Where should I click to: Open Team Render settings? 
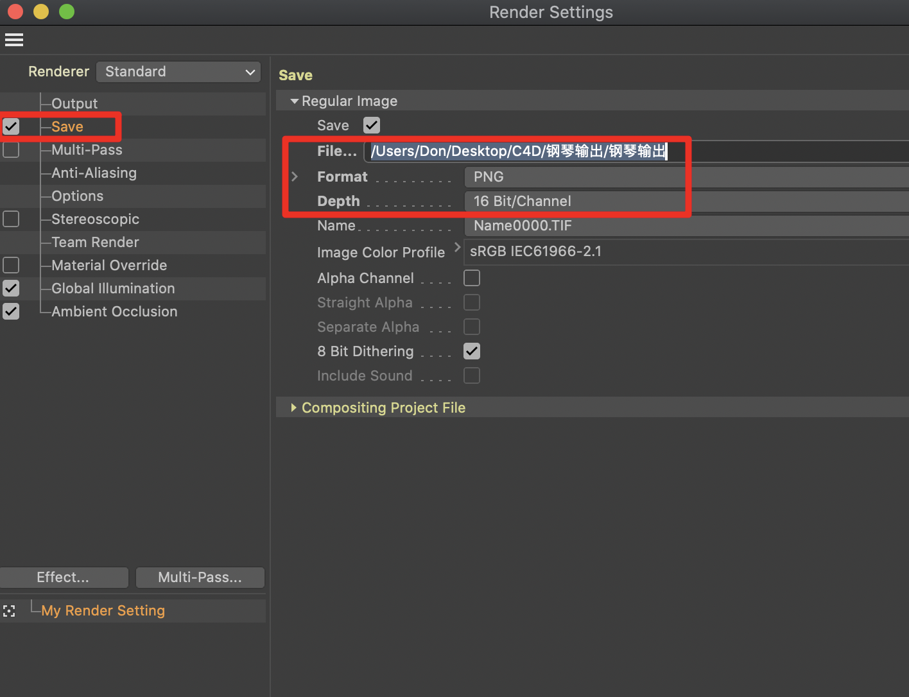click(x=95, y=242)
